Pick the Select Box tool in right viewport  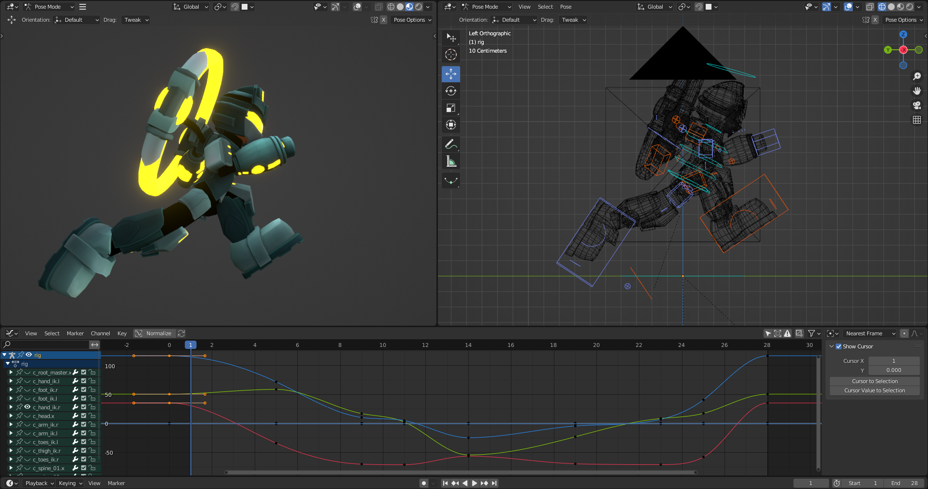pyautogui.click(x=450, y=37)
